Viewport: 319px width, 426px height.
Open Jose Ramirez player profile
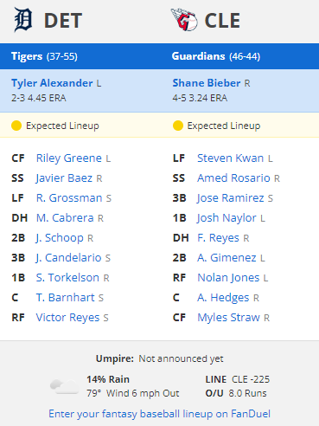coord(231,198)
